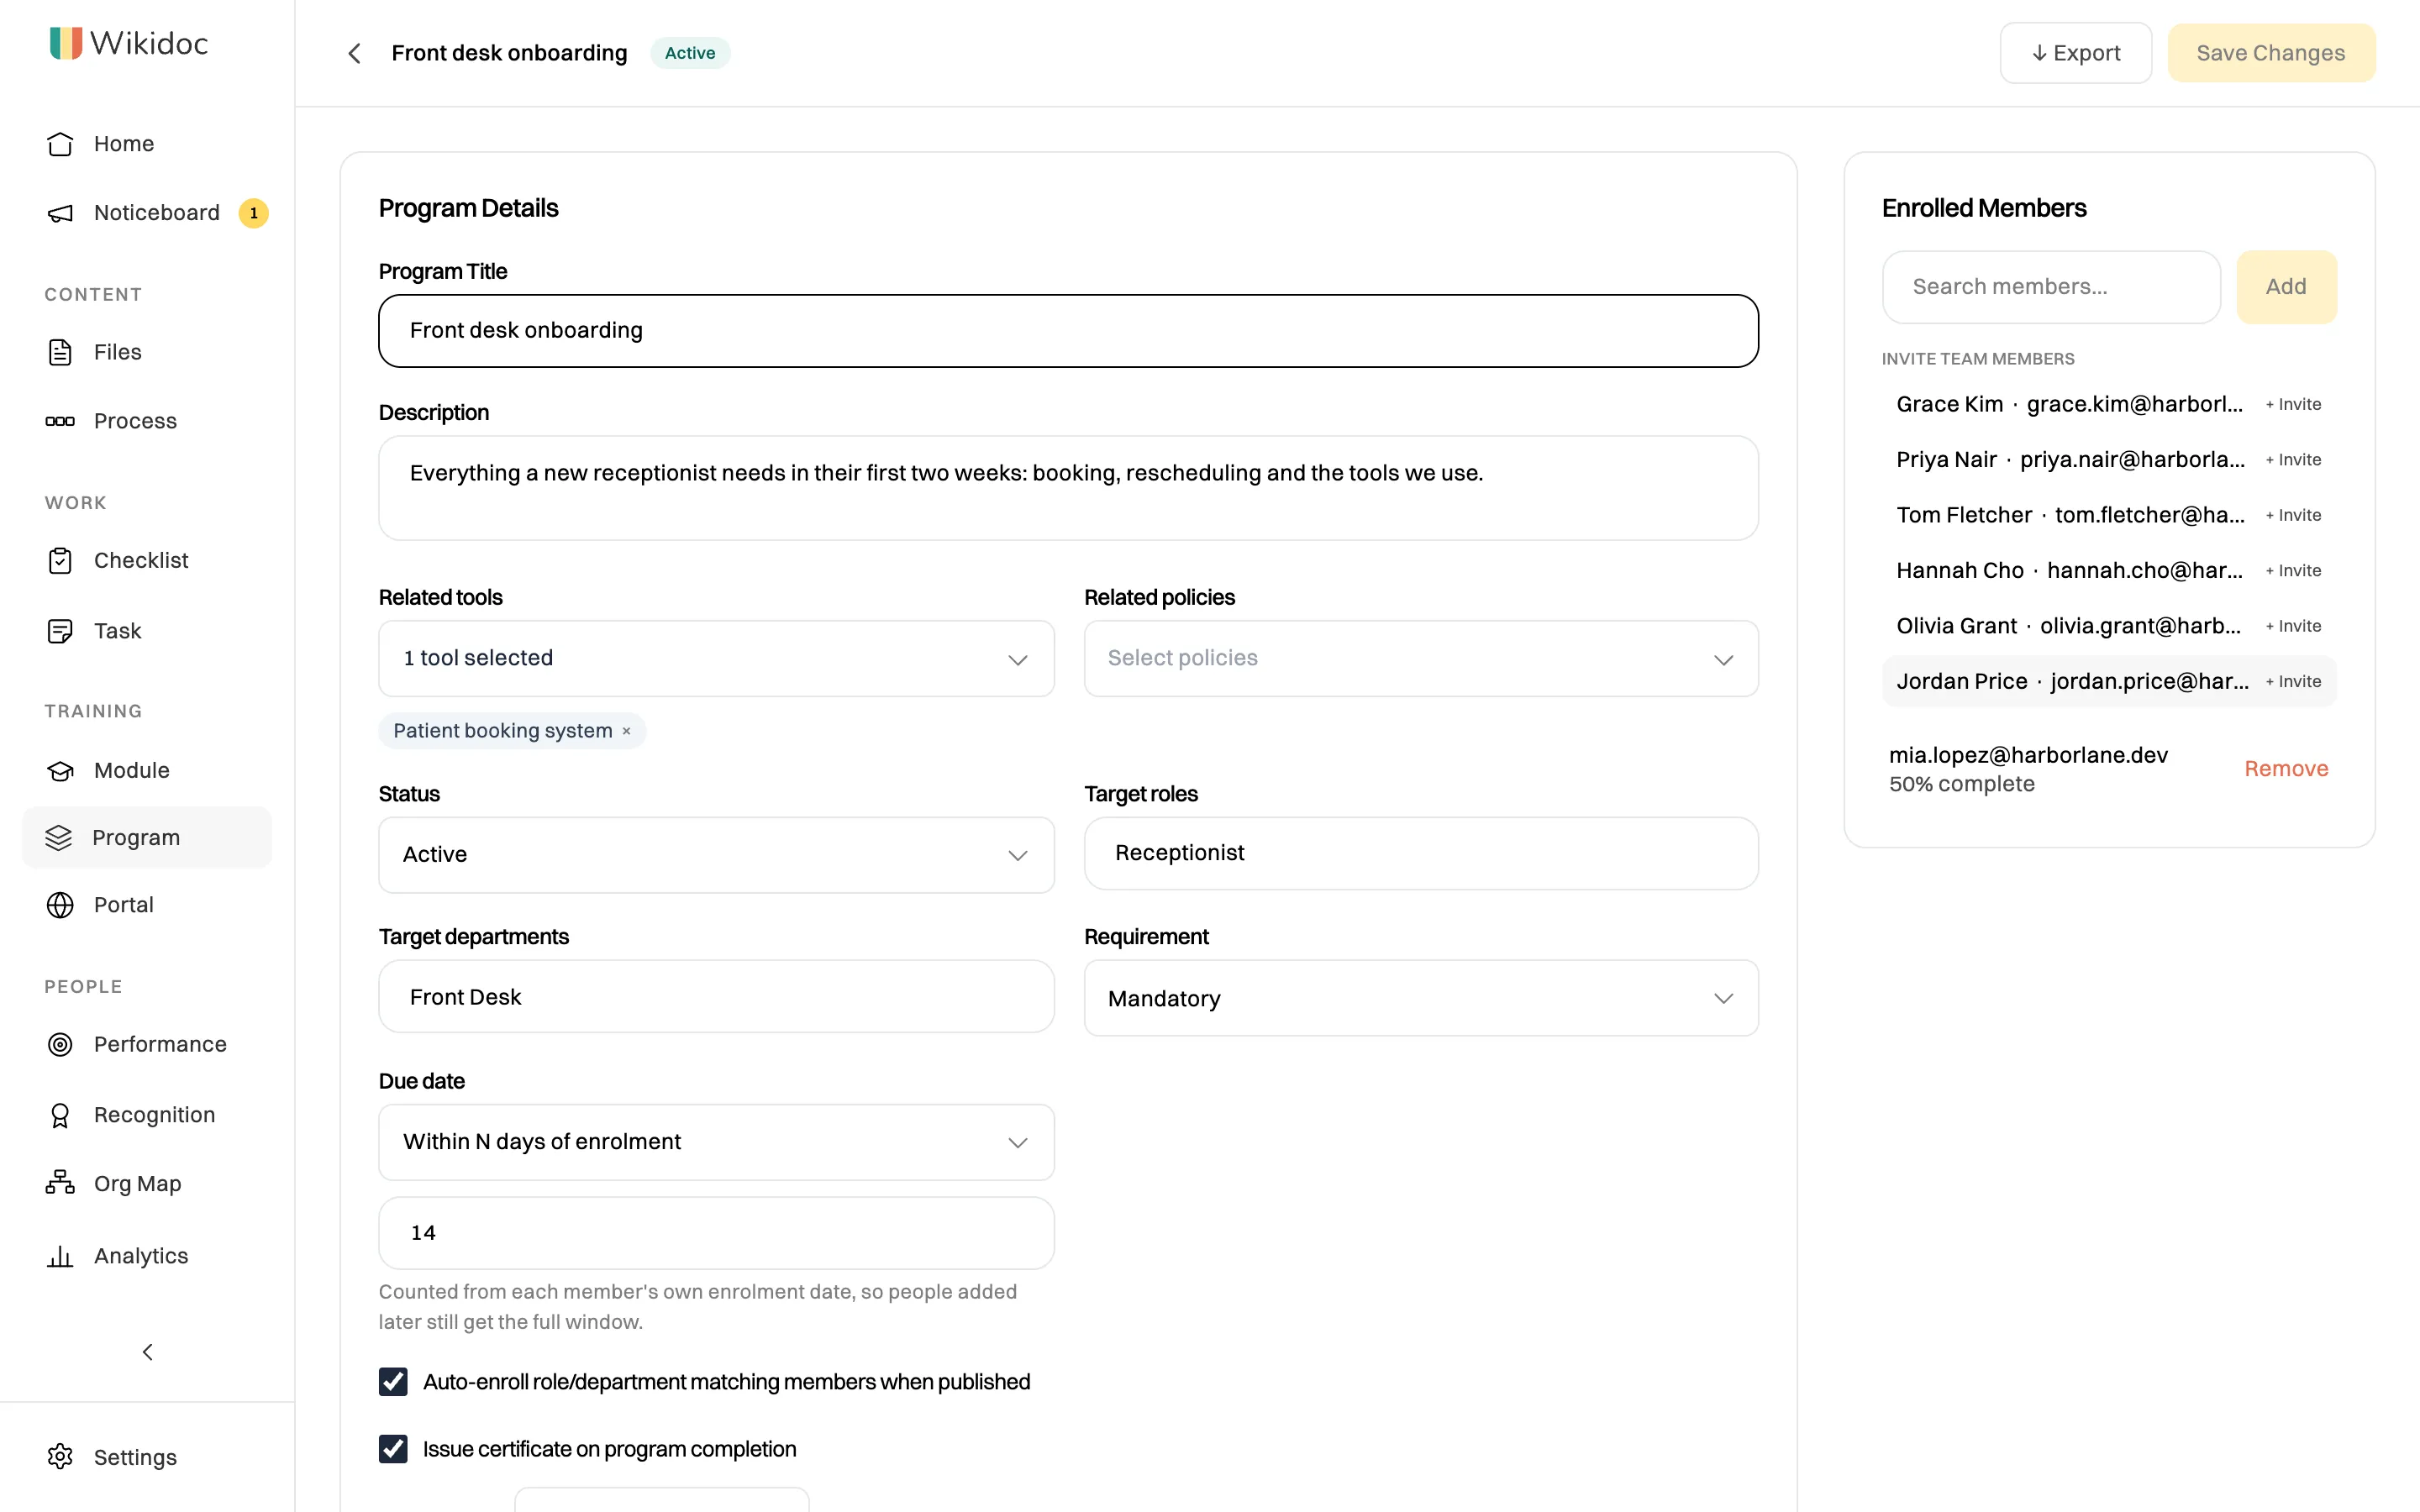Click the Description text area

pyautogui.click(x=1068, y=488)
